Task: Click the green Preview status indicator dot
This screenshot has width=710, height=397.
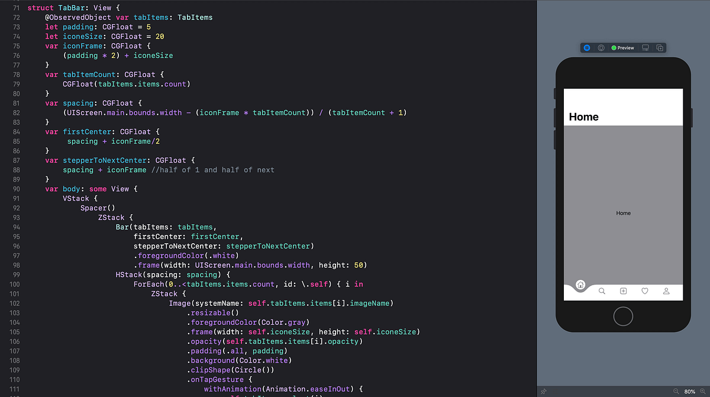Action: tap(614, 48)
